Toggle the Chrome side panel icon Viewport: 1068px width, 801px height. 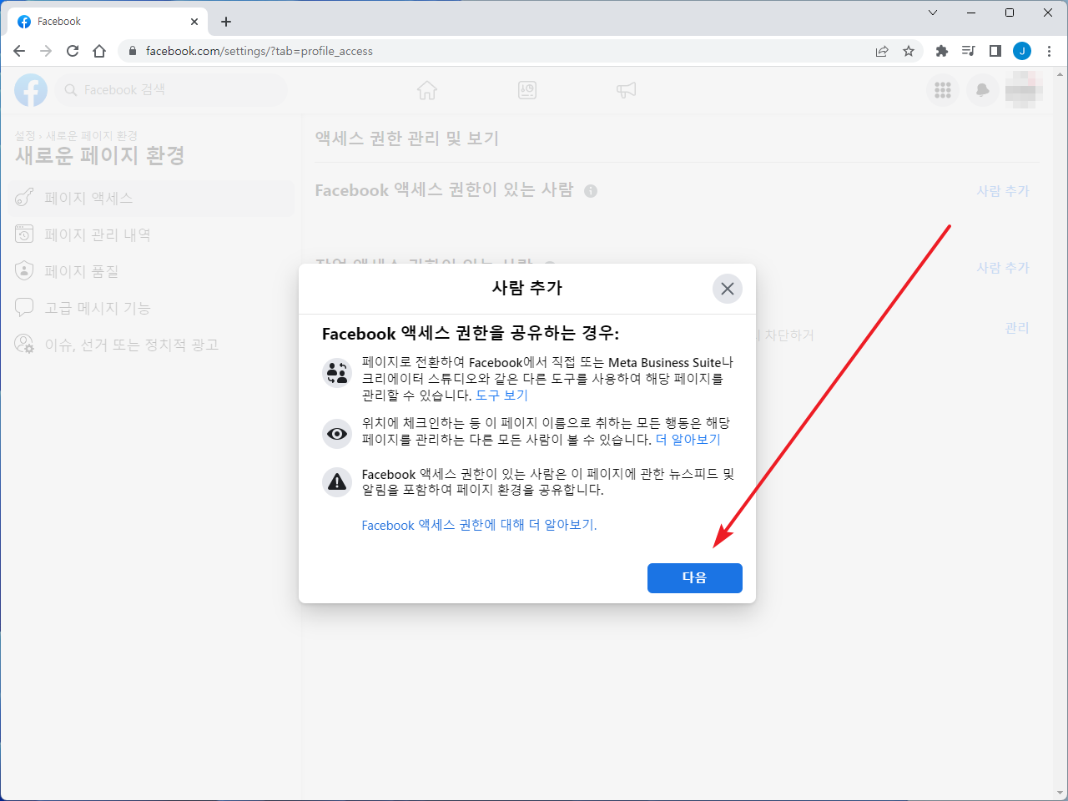point(995,51)
